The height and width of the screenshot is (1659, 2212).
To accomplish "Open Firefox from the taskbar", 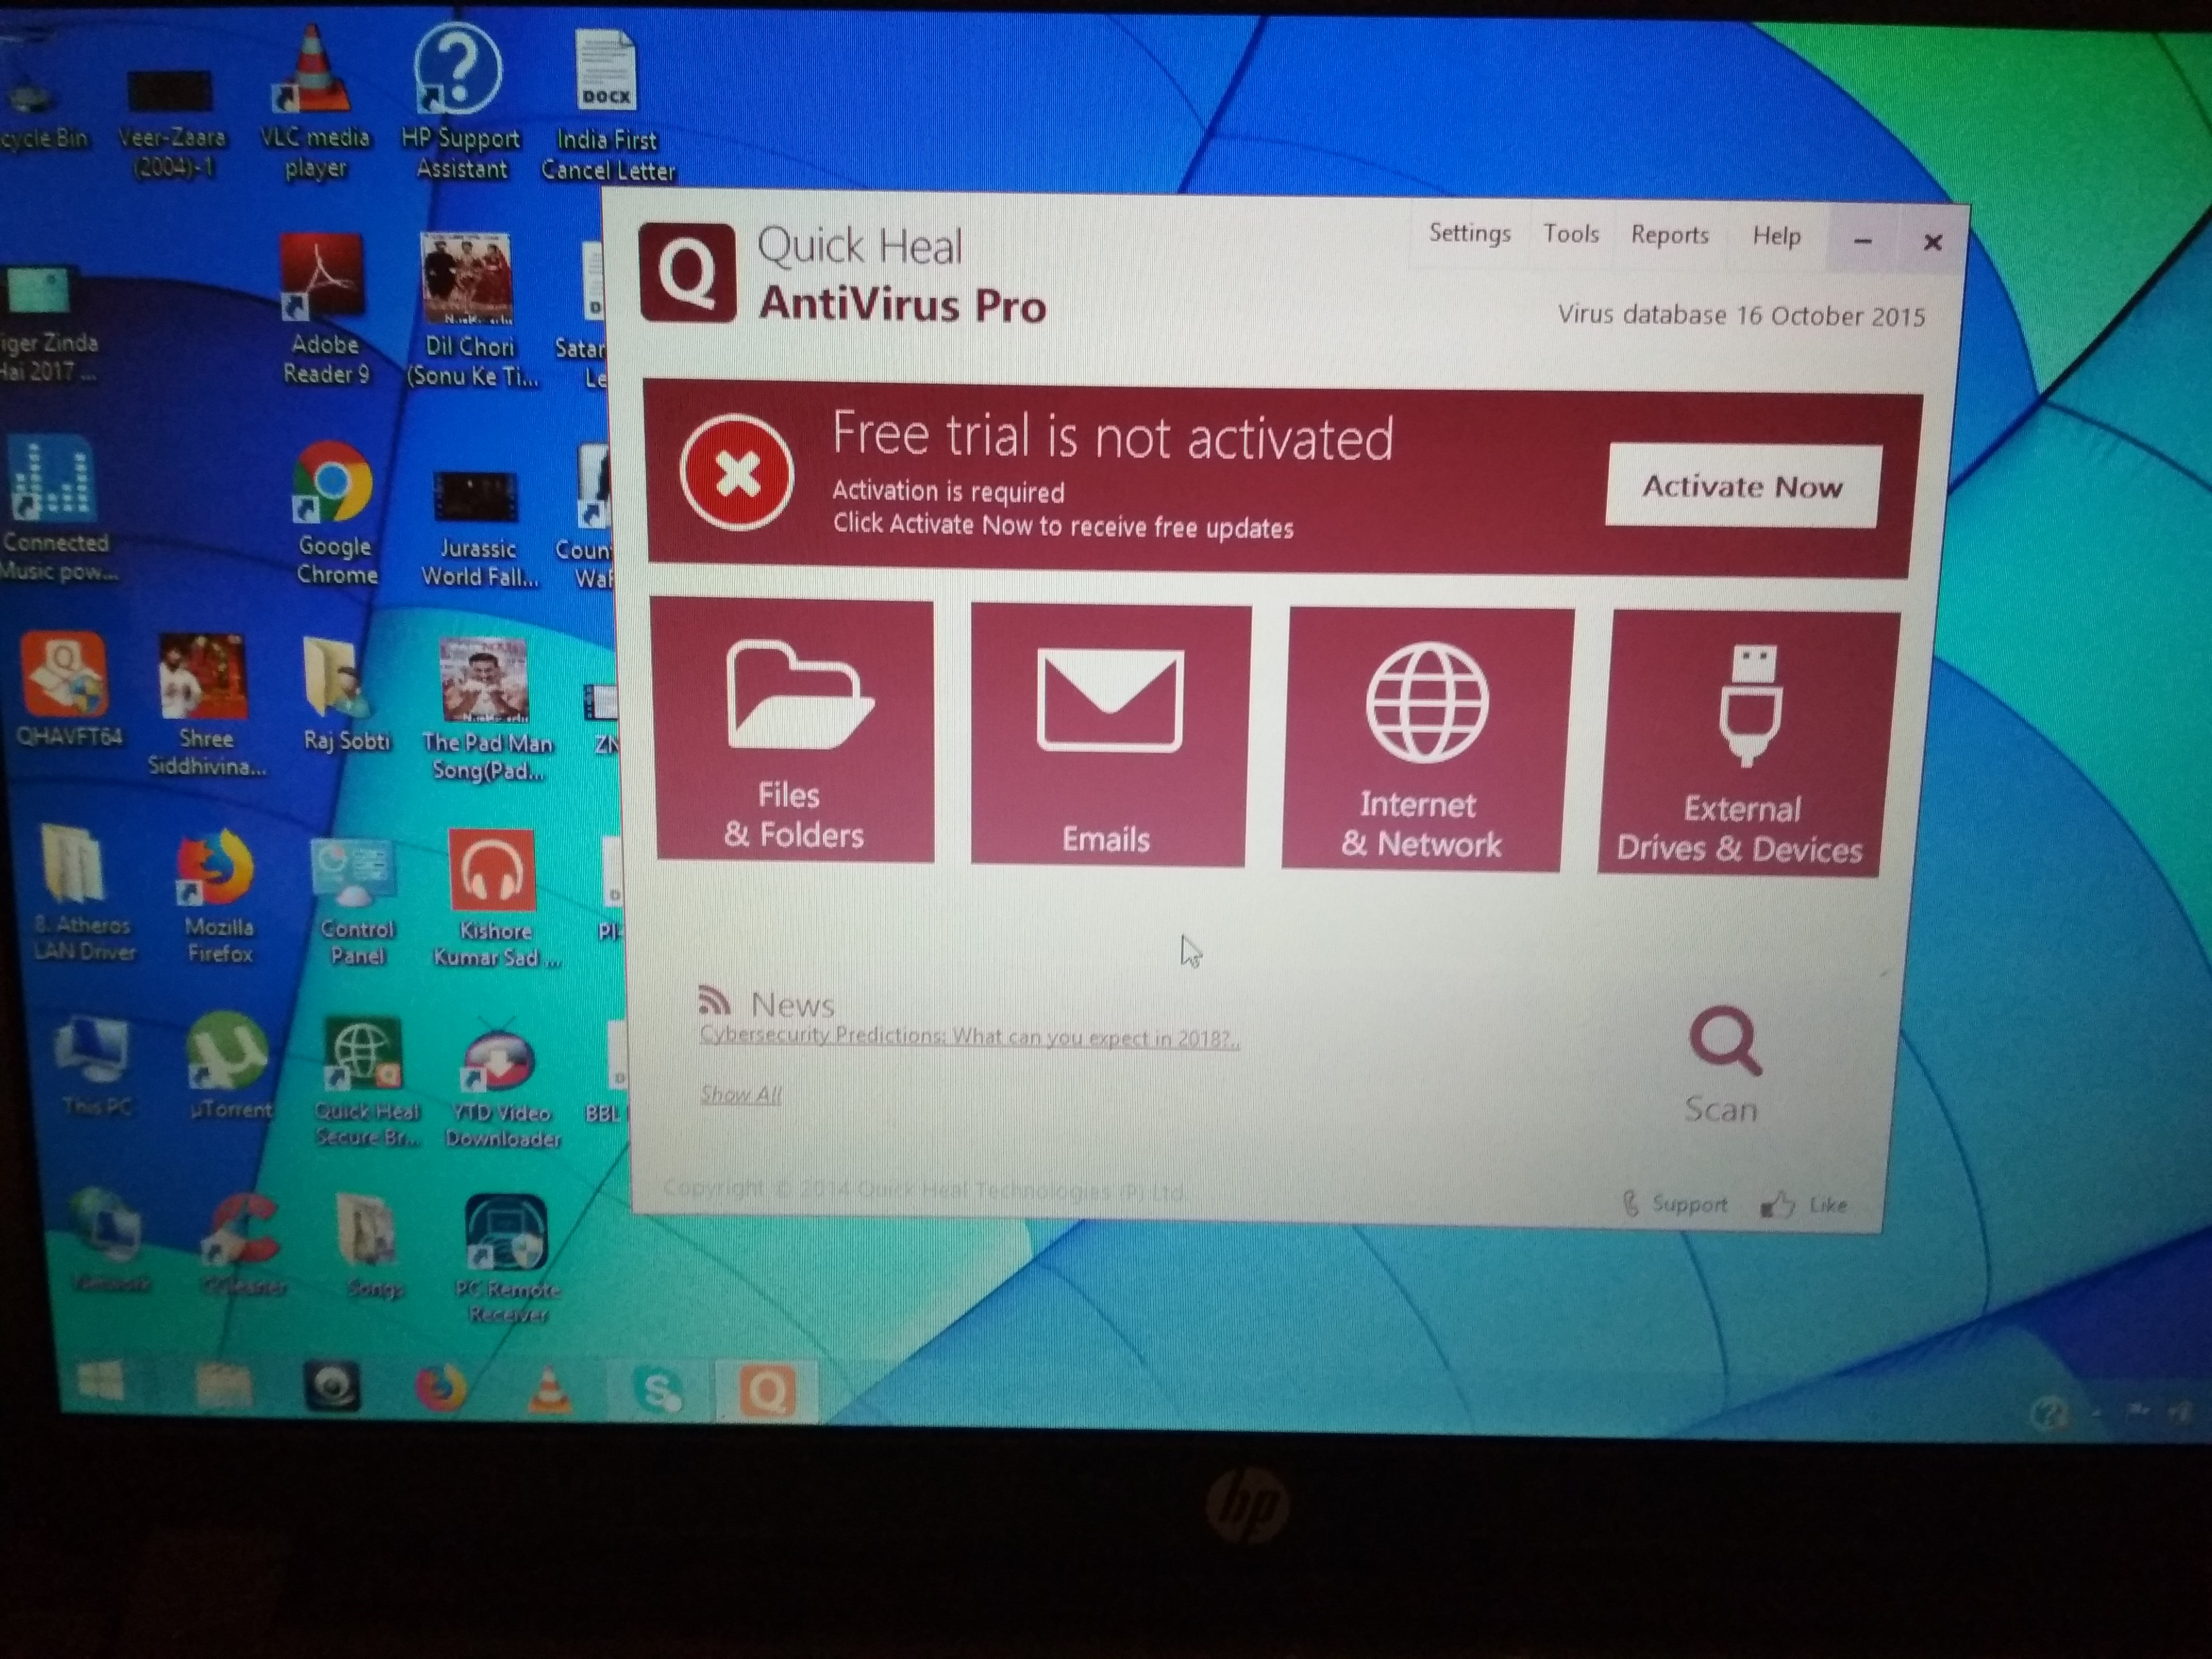I will click(x=440, y=1387).
